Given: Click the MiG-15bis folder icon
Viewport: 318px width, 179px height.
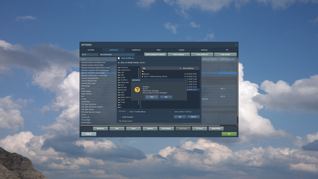Looking at the screenshot, I should [119, 90].
